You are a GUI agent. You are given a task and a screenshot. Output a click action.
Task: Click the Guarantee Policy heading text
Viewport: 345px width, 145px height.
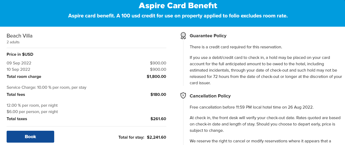tap(208, 36)
